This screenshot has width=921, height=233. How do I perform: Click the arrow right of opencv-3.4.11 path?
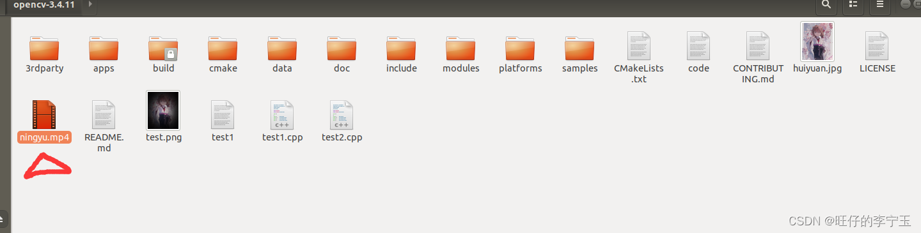[x=90, y=4]
